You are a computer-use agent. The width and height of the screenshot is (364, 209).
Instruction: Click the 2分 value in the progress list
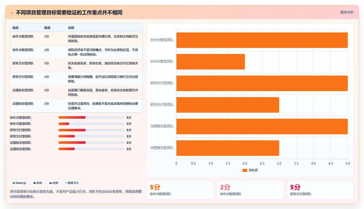click(129, 124)
